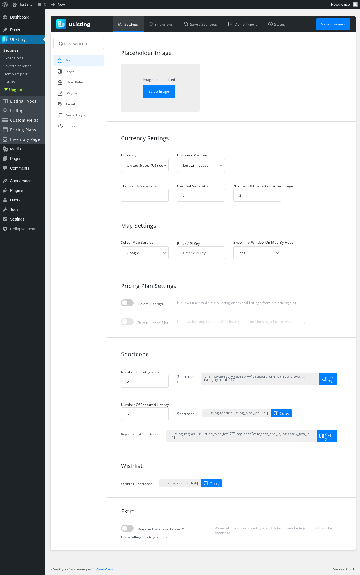This screenshot has width=360, height=575.
Task: Expand the Currency Position dropdown
Action: [x=201, y=166]
